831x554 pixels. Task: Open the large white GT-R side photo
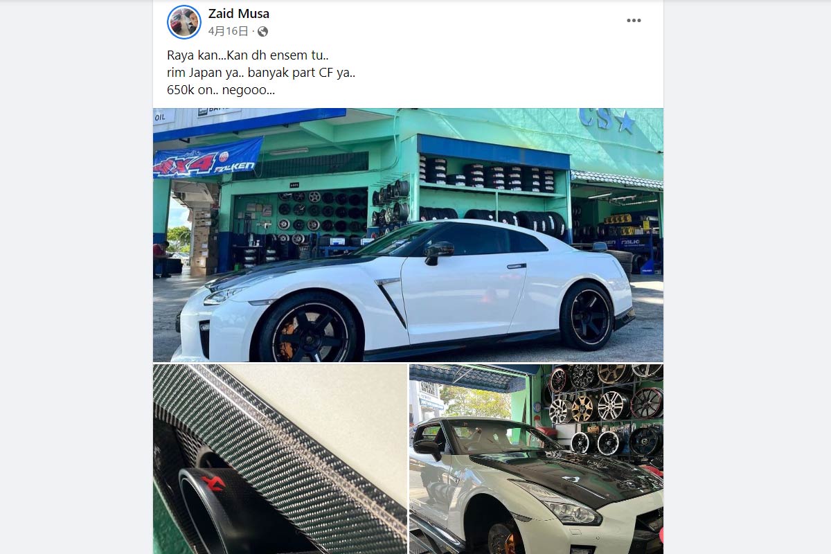(408, 235)
